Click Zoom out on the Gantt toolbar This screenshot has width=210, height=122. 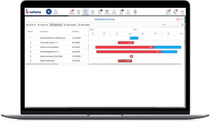pos(43,25)
